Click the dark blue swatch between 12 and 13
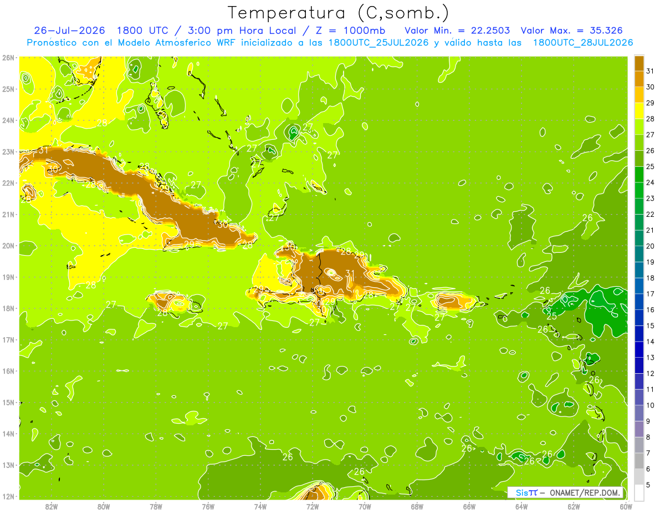The image size is (665, 514). click(639, 365)
